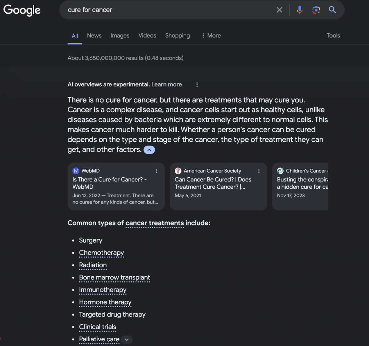This screenshot has height=346, width=369.
Task: Open the Immunotherapy link
Action: (x=103, y=290)
